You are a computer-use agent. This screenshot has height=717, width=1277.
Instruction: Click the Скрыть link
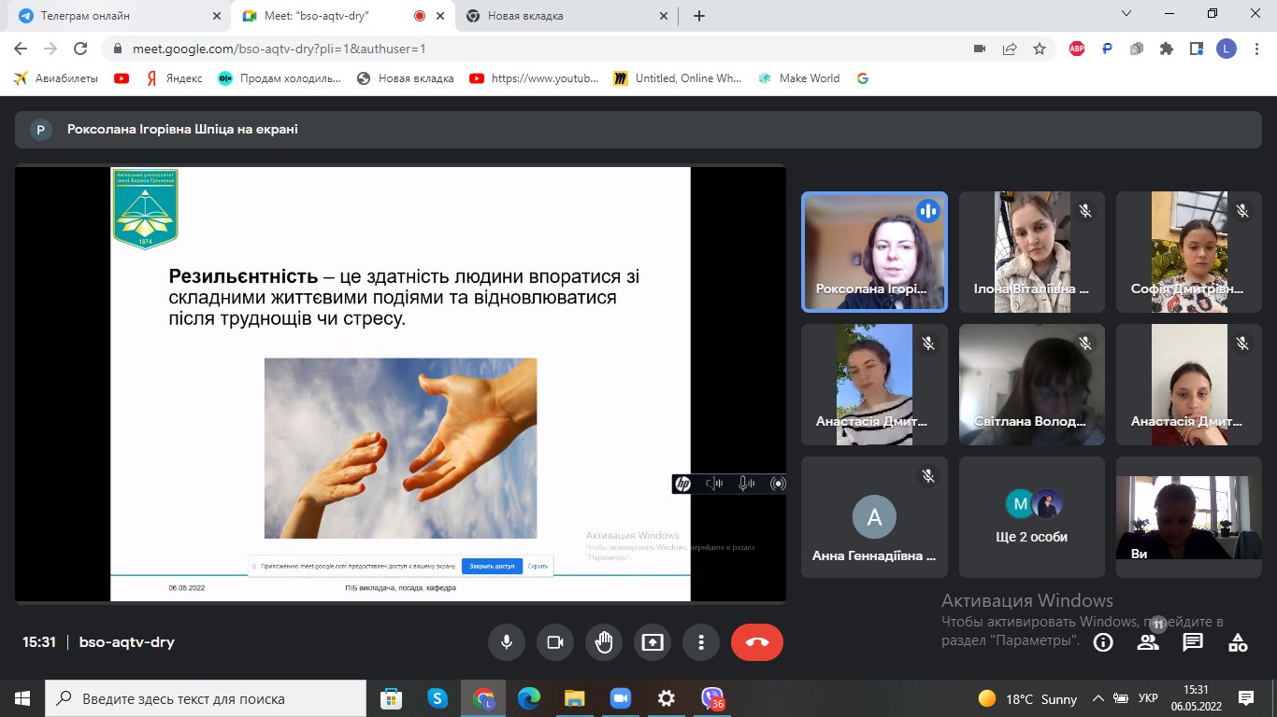tap(538, 566)
